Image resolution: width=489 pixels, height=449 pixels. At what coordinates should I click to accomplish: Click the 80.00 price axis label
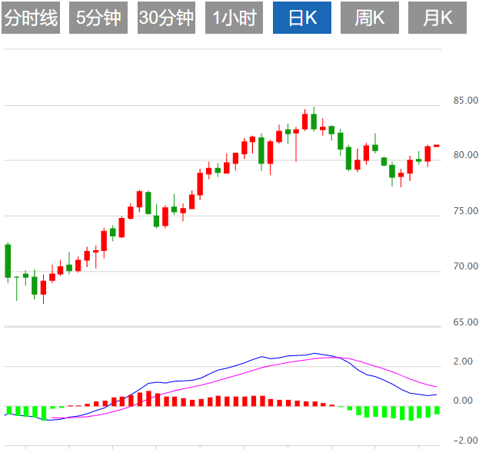click(466, 156)
